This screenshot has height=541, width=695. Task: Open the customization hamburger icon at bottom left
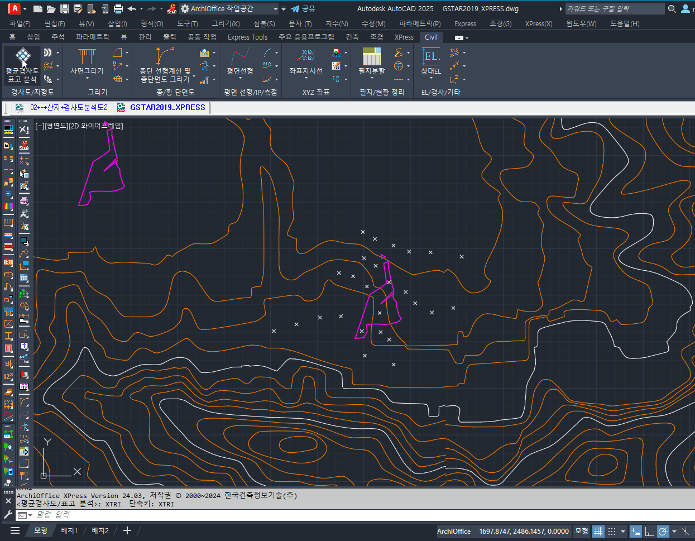tap(15, 530)
